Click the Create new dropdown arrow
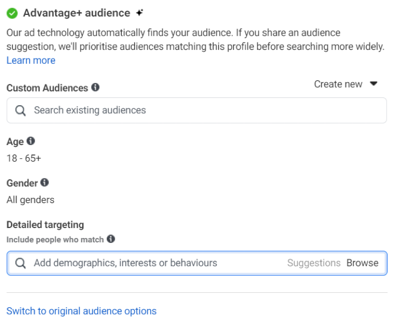Viewport: 393px width, 321px height. [373, 84]
